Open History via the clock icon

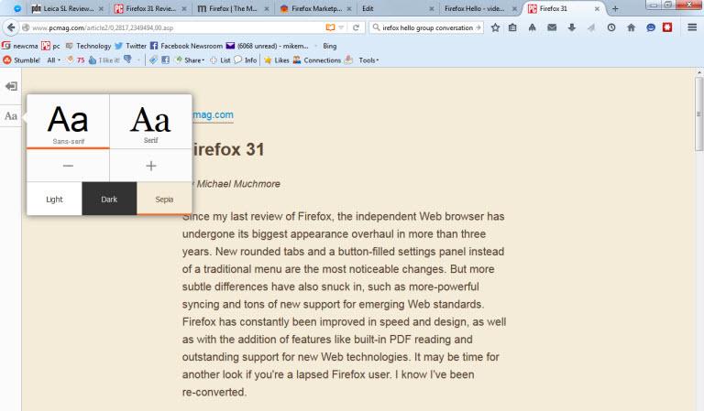tap(611, 27)
